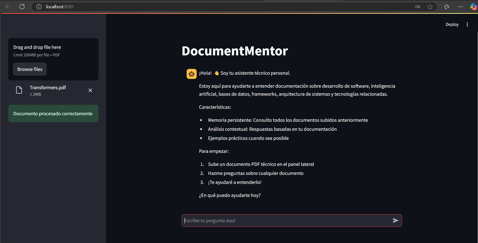Click the 'Documento procesado correctamente' message
The height and width of the screenshot is (243, 478).
(x=53, y=113)
